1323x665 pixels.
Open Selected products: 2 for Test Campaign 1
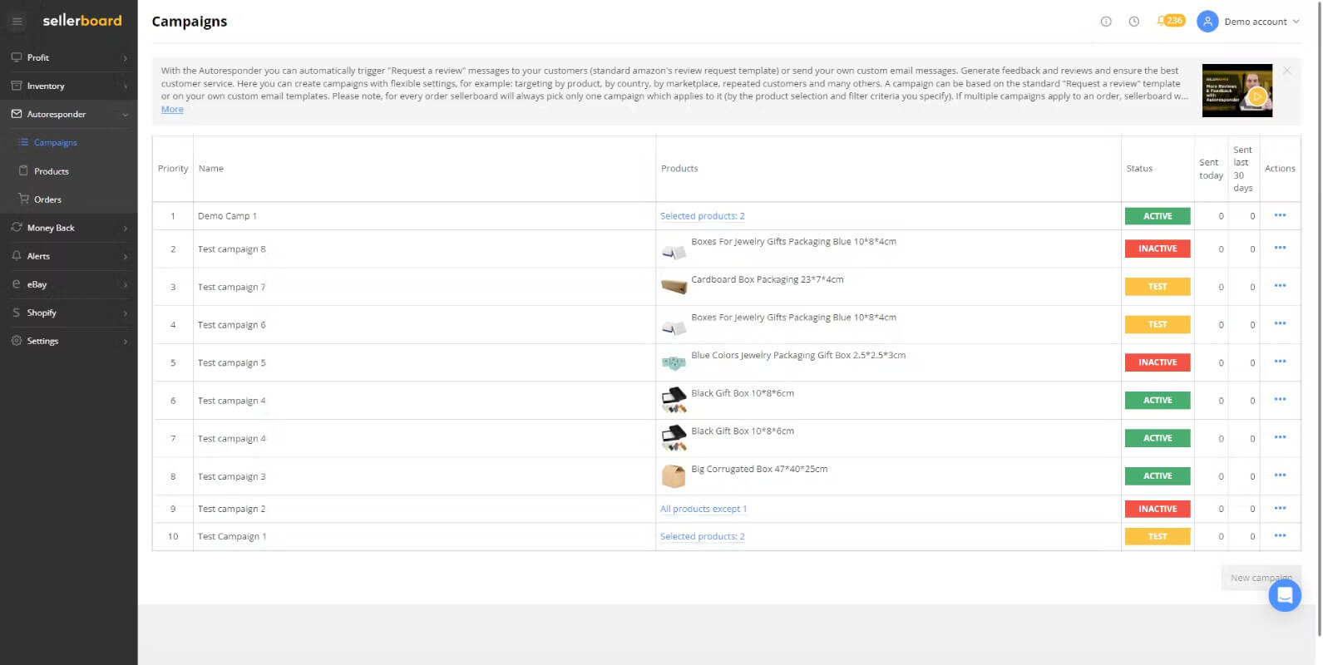pos(702,536)
